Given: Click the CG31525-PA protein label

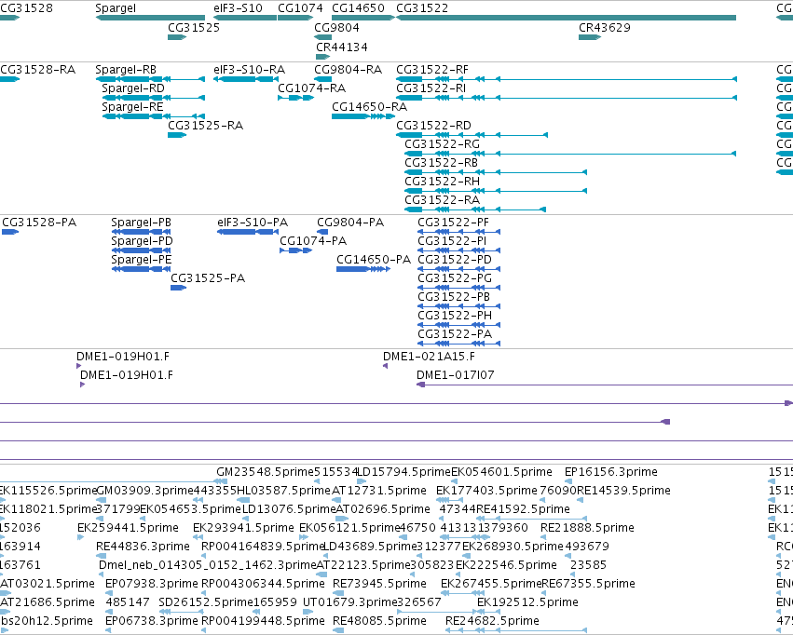Looking at the screenshot, I should 208,278.
